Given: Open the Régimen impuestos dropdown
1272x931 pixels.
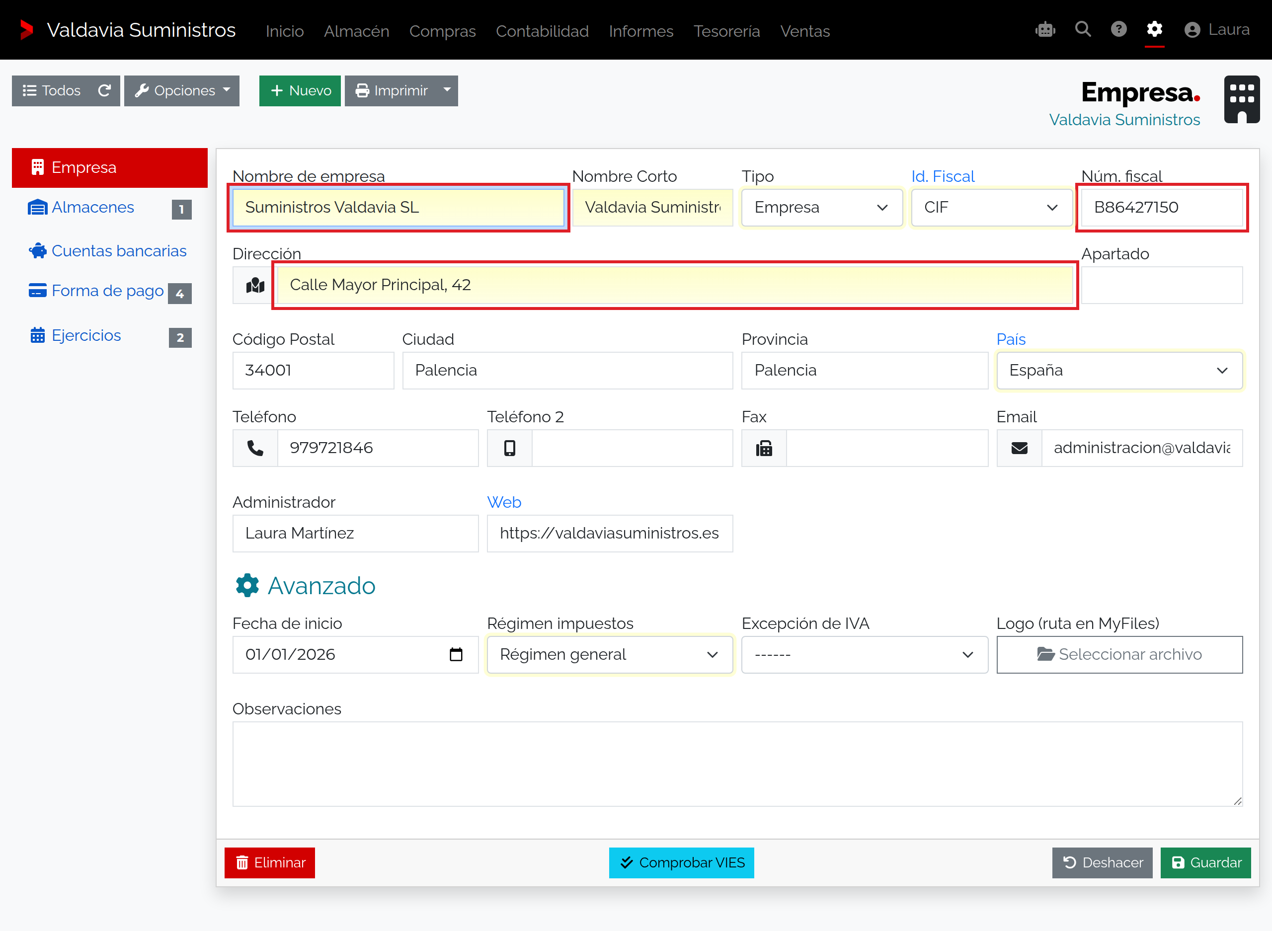Looking at the screenshot, I should point(610,654).
